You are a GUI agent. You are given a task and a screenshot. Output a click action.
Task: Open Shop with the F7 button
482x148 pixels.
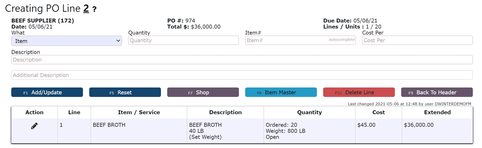coord(203,92)
